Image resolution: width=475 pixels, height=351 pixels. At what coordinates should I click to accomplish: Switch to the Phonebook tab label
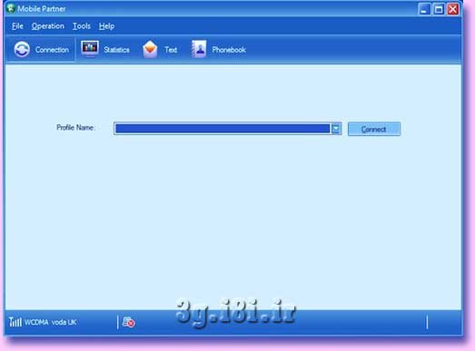tap(229, 50)
